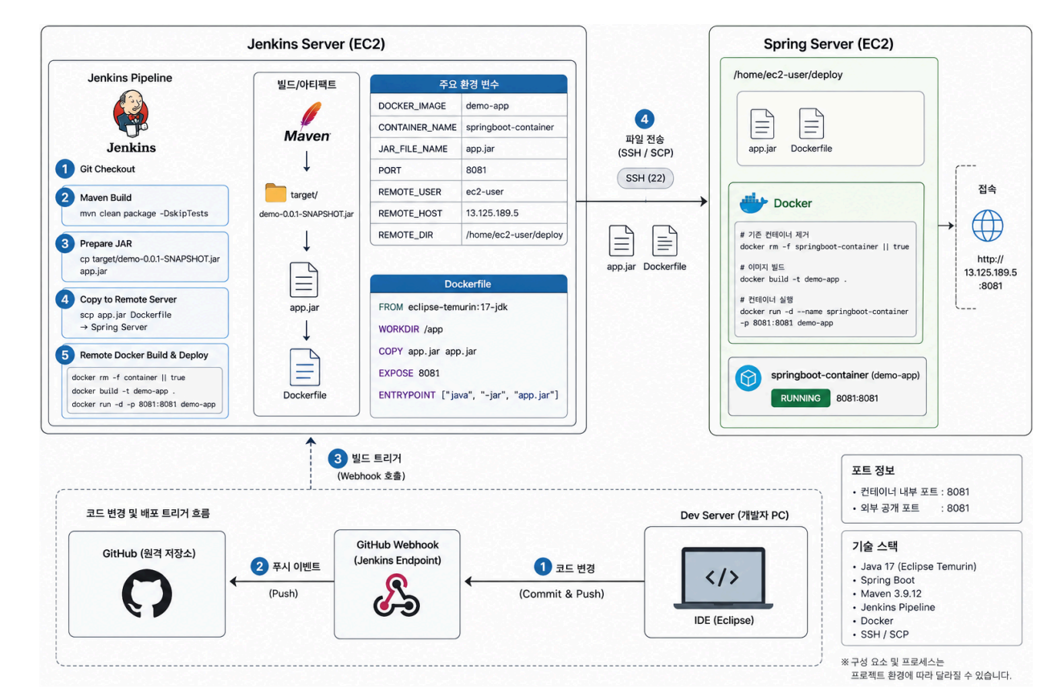Click /home/ec2-user/deploy value in REMOTE_DIR row
The height and width of the screenshot is (689, 1056).
(514, 235)
